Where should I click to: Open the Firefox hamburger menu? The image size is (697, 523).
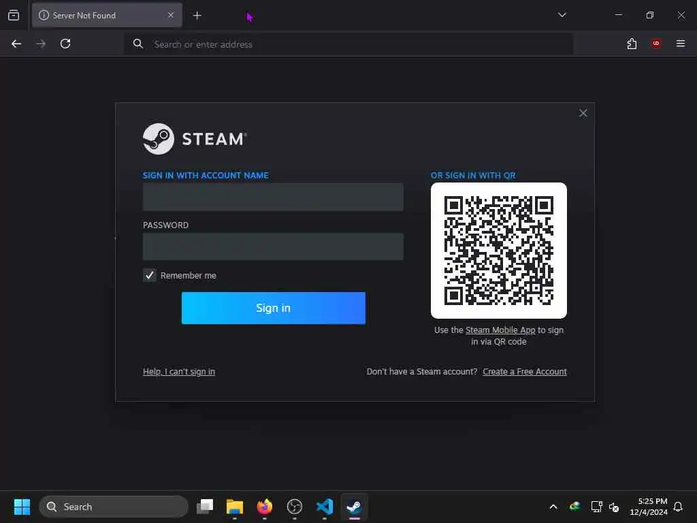pyautogui.click(x=681, y=44)
